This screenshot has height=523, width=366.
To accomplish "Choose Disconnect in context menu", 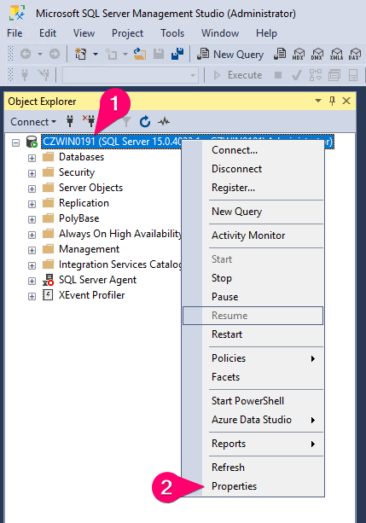I will (253, 169).
